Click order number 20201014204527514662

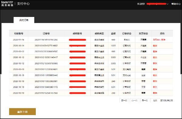pos(46,46)
